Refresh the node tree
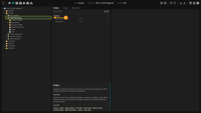The image size is (201, 113). 171,3
